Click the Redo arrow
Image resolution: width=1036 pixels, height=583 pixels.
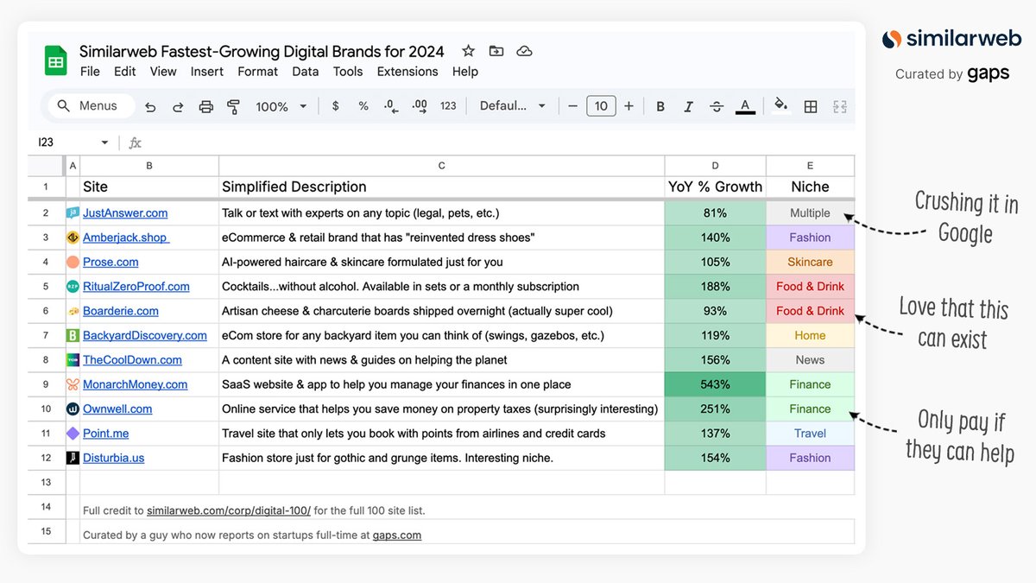[x=178, y=106]
